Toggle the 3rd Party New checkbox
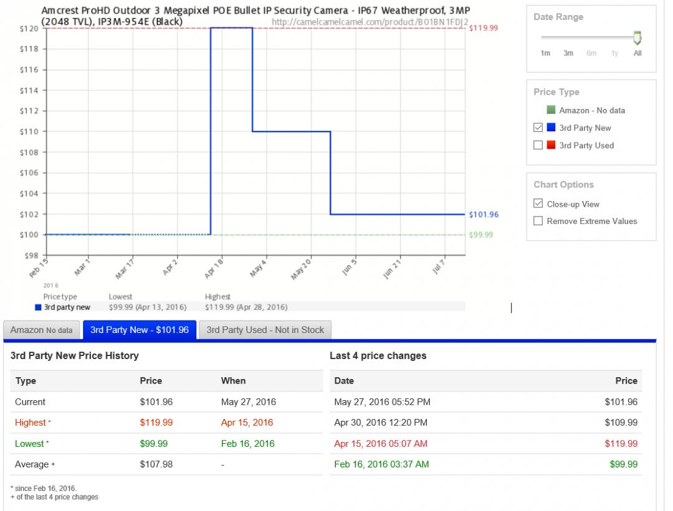Screen dimensions: 673x511 pyautogui.click(x=538, y=128)
